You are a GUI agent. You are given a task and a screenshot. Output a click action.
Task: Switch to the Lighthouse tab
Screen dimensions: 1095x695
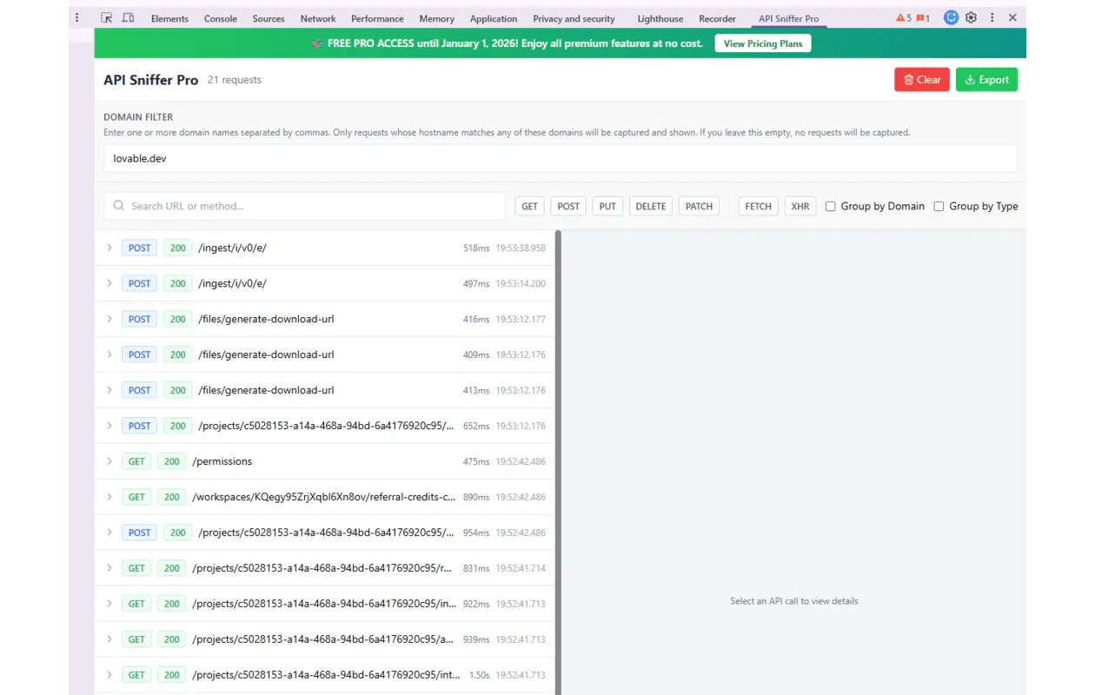tap(662, 18)
